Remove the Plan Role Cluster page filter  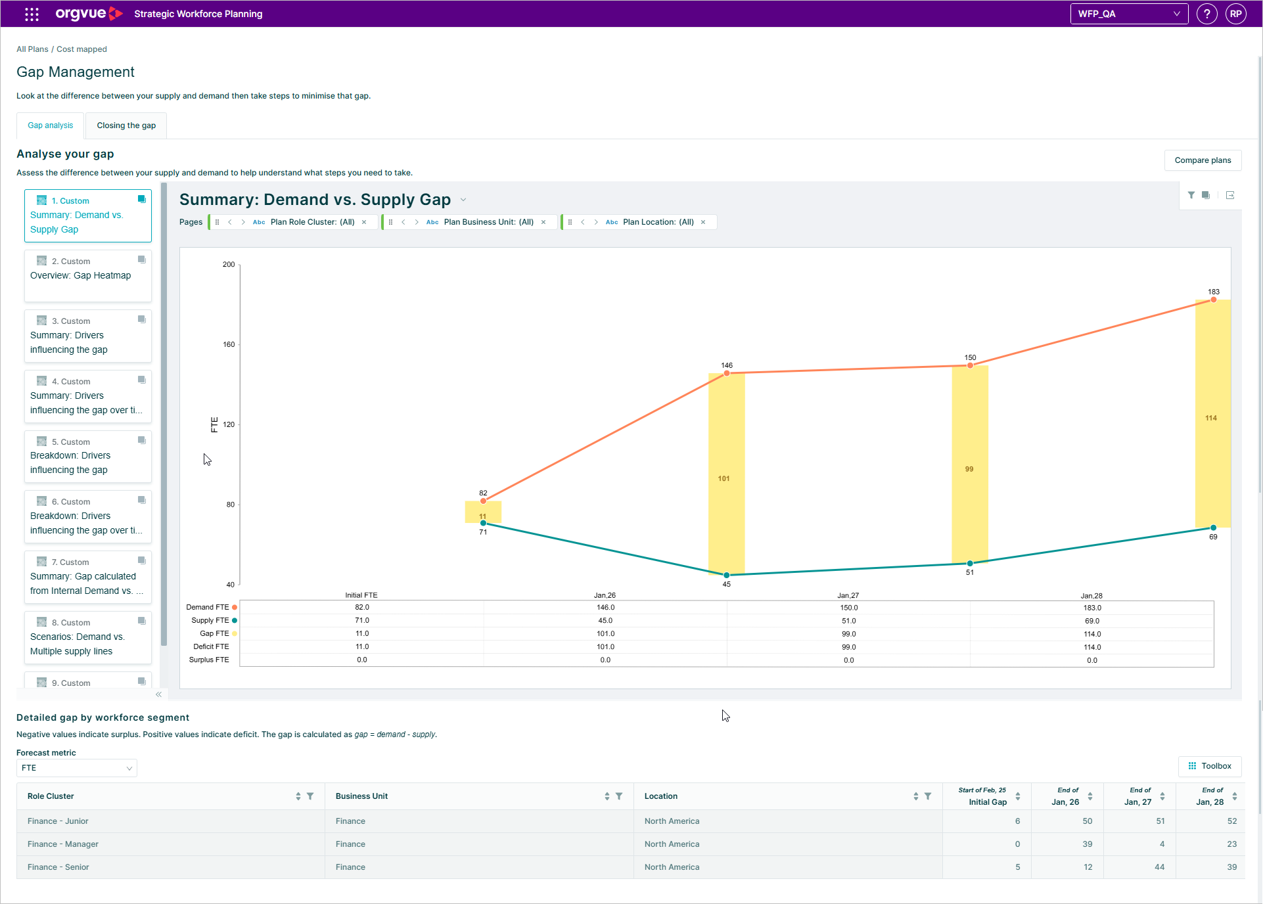tap(364, 222)
